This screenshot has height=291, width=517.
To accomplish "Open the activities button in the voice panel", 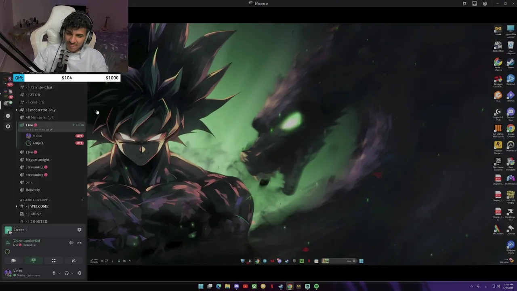I will click(x=54, y=261).
